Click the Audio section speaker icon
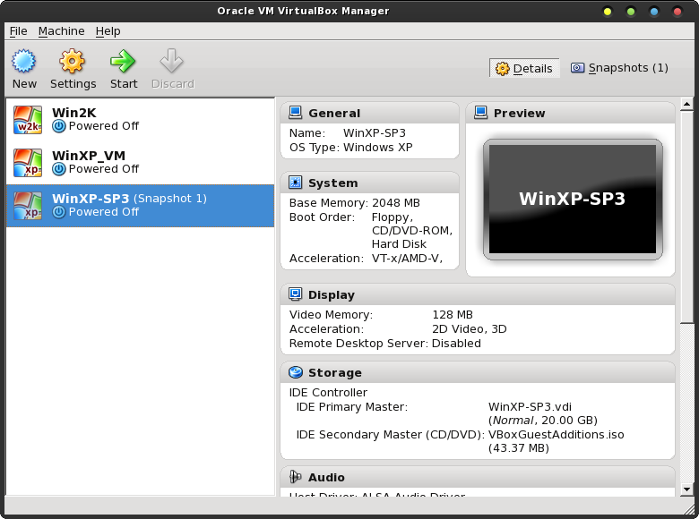This screenshot has width=699, height=519. coord(295,477)
